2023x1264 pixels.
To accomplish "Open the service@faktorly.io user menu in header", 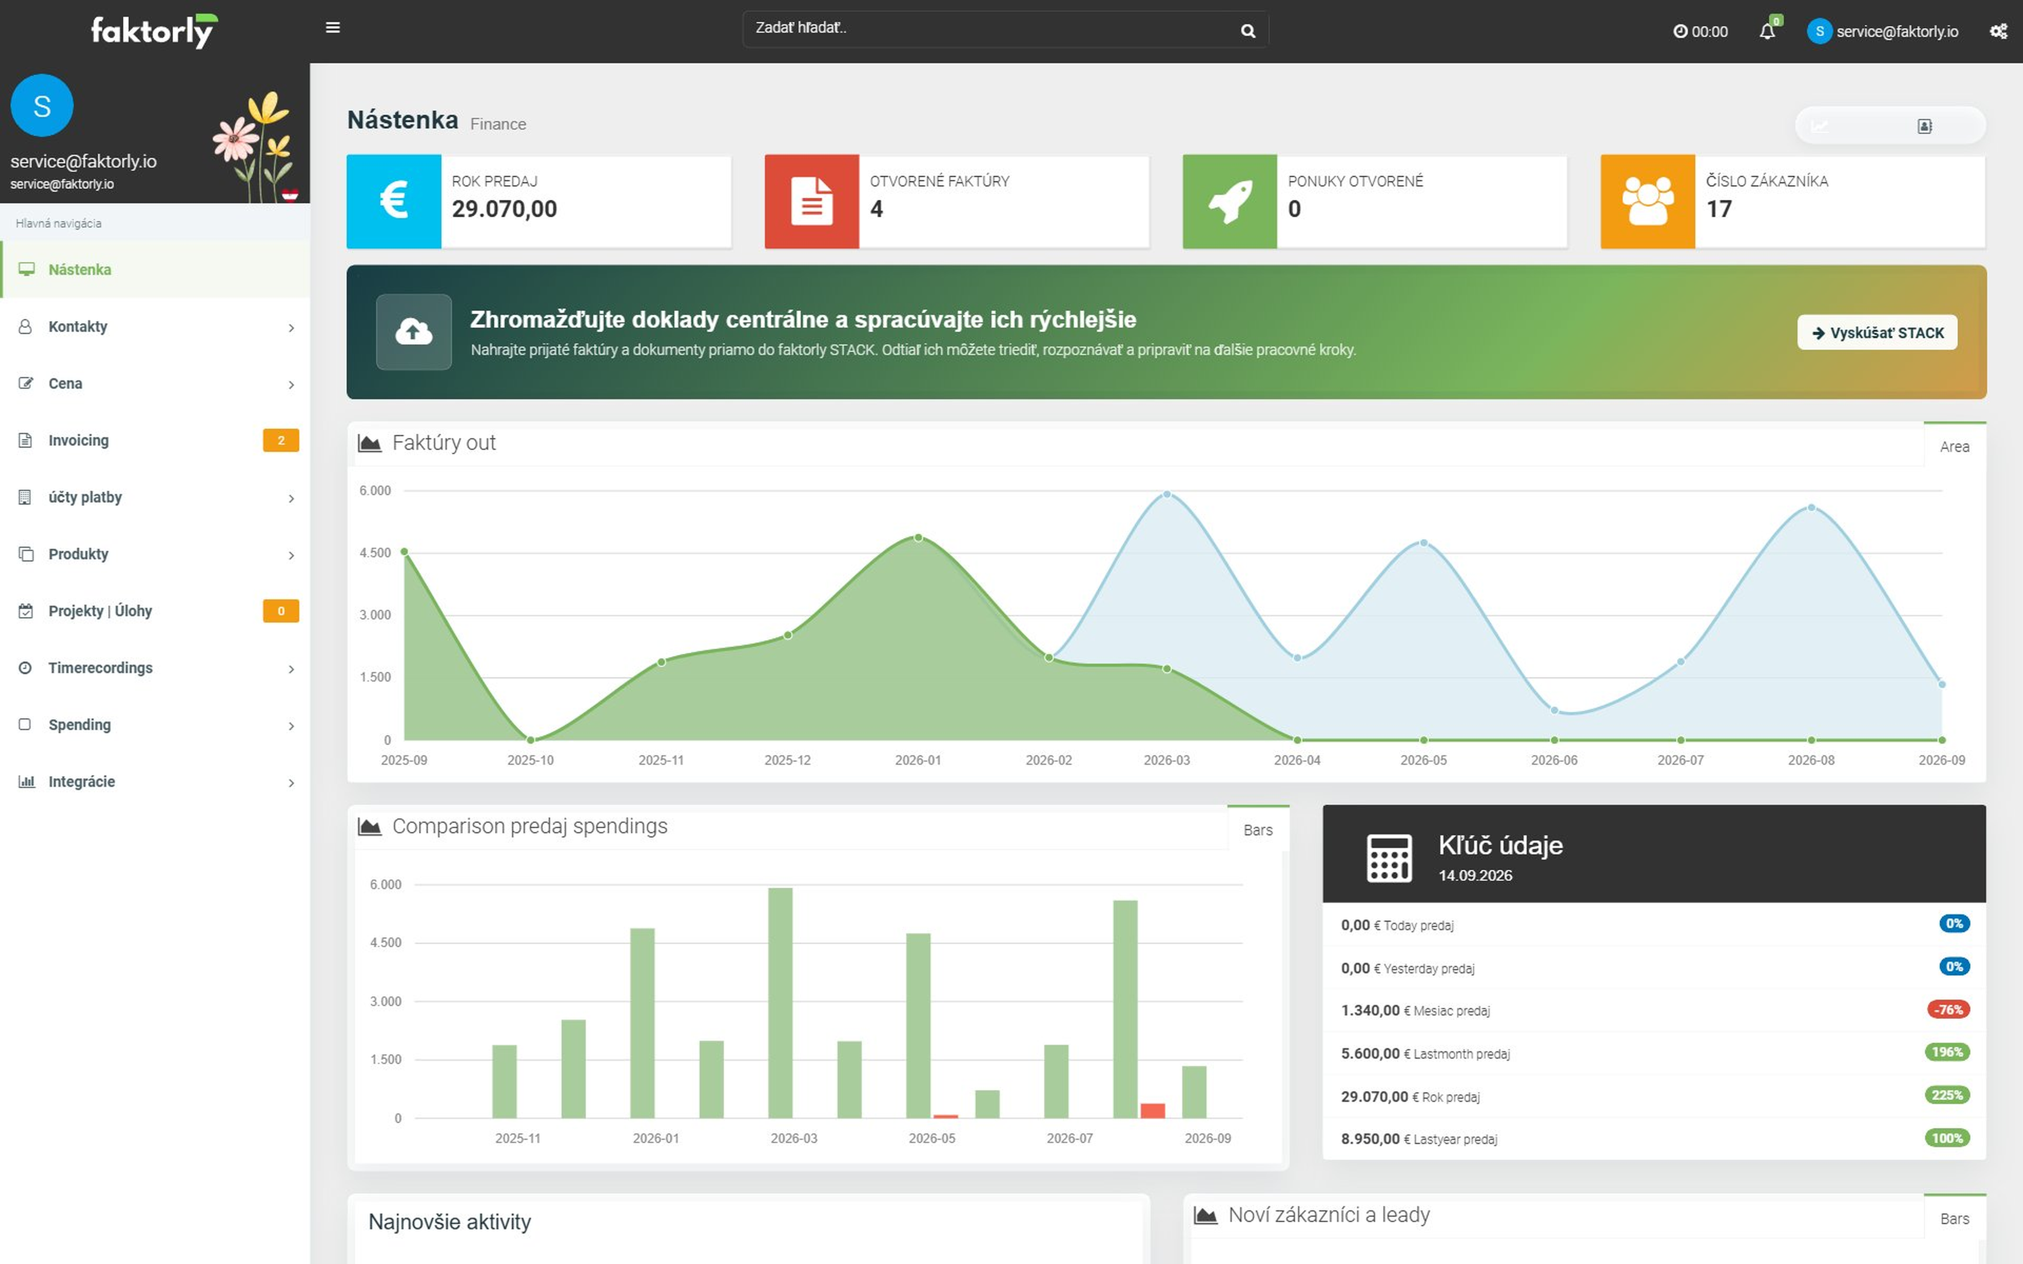I will (x=1883, y=32).
